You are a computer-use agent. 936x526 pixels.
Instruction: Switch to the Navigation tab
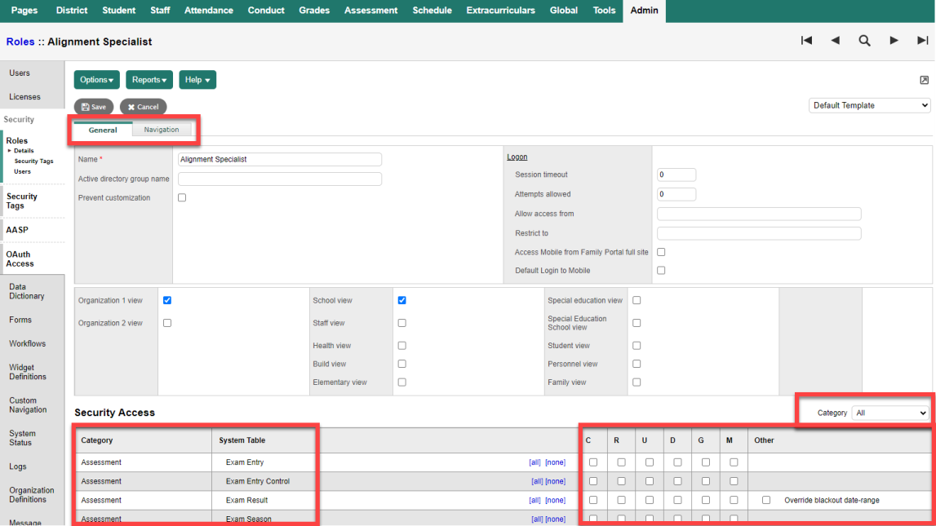click(x=161, y=129)
